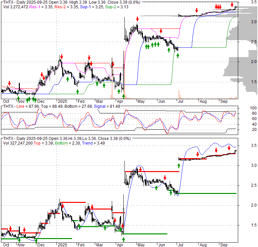The image size is (258, 247).
Task: Click the large July volume spike bar in top chart
Action: tap(179, 94)
